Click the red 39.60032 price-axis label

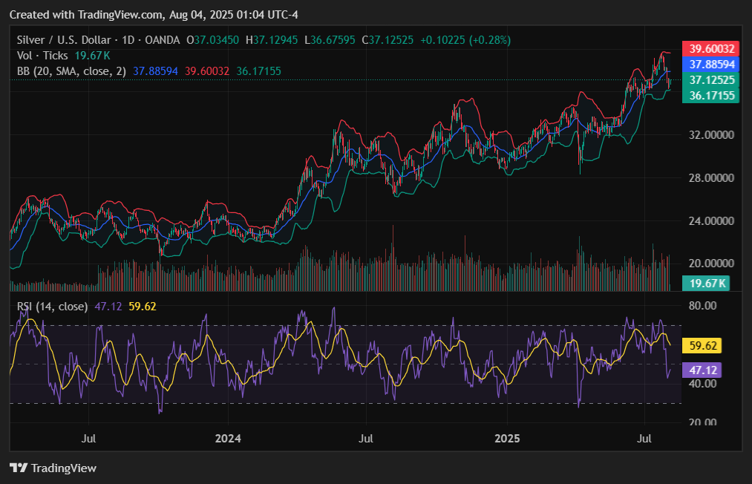[x=710, y=49]
